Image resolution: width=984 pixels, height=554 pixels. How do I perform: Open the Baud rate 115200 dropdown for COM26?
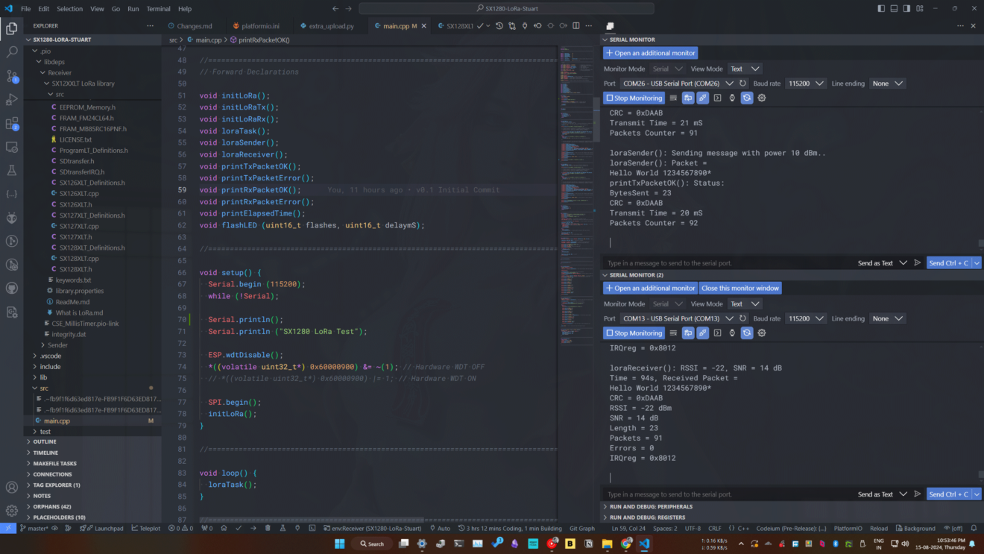pyautogui.click(x=807, y=84)
